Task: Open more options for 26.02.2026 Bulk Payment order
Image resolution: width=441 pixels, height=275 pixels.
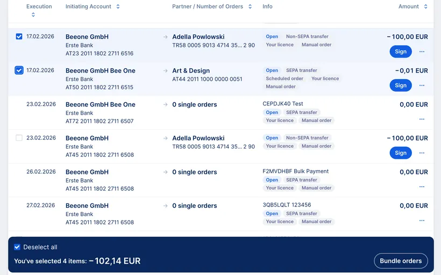Action: [422, 187]
